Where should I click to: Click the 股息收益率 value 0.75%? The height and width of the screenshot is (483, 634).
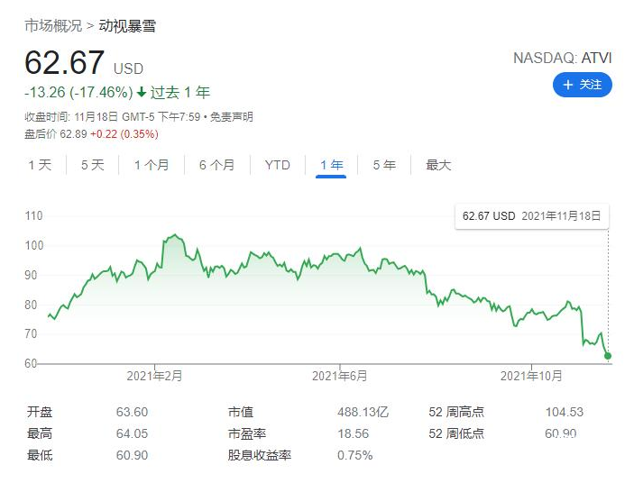coord(355,455)
